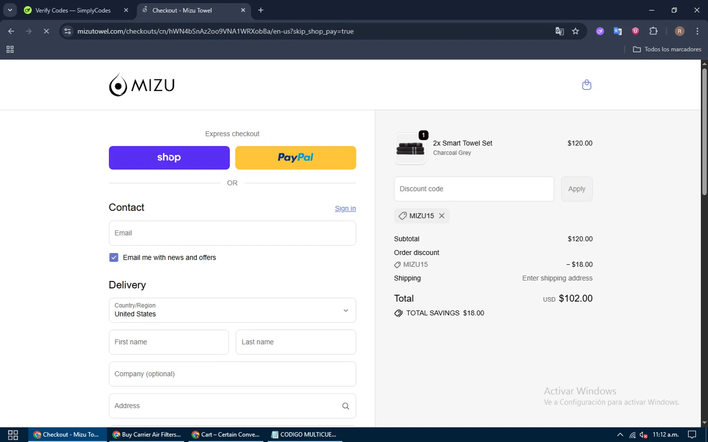Focus the Address field
The image size is (708, 442).
coord(232,406)
